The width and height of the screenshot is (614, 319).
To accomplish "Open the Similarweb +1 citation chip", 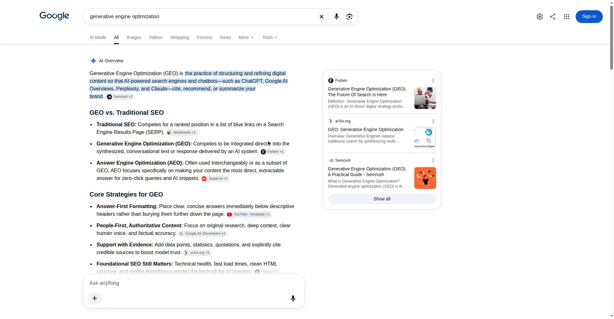I will pyautogui.click(x=181, y=132).
